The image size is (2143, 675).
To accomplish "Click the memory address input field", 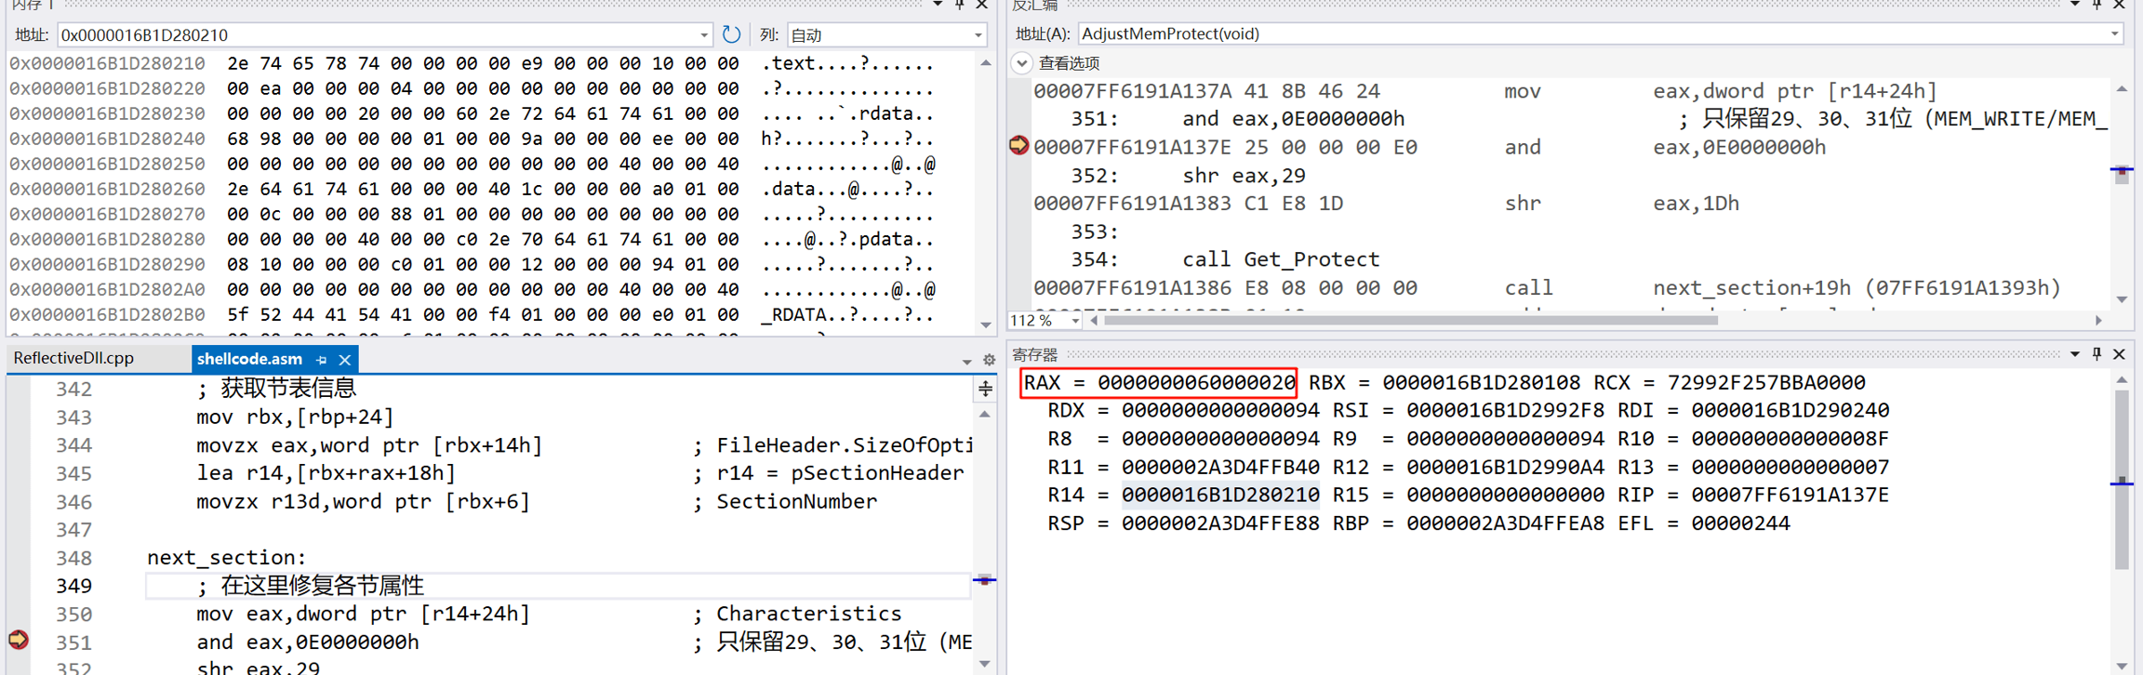I will click(x=372, y=35).
